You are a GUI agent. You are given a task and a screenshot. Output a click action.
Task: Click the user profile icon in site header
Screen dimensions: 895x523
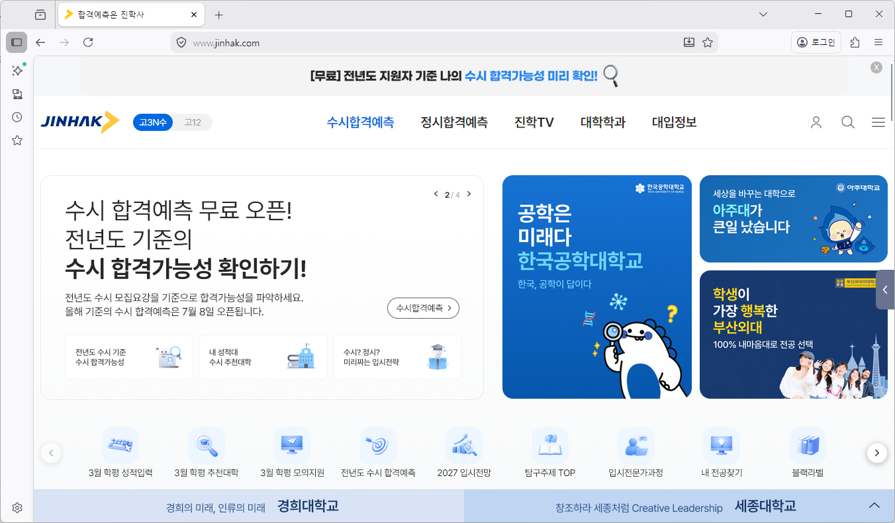click(x=816, y=122)
